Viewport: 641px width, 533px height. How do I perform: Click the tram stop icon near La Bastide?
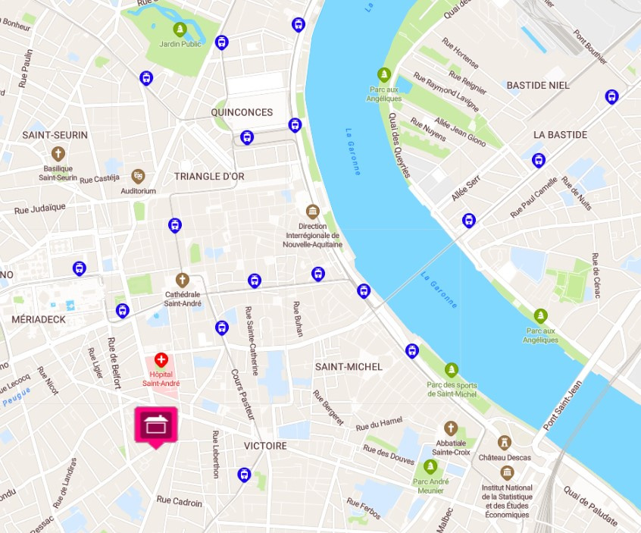pos(539,160)
